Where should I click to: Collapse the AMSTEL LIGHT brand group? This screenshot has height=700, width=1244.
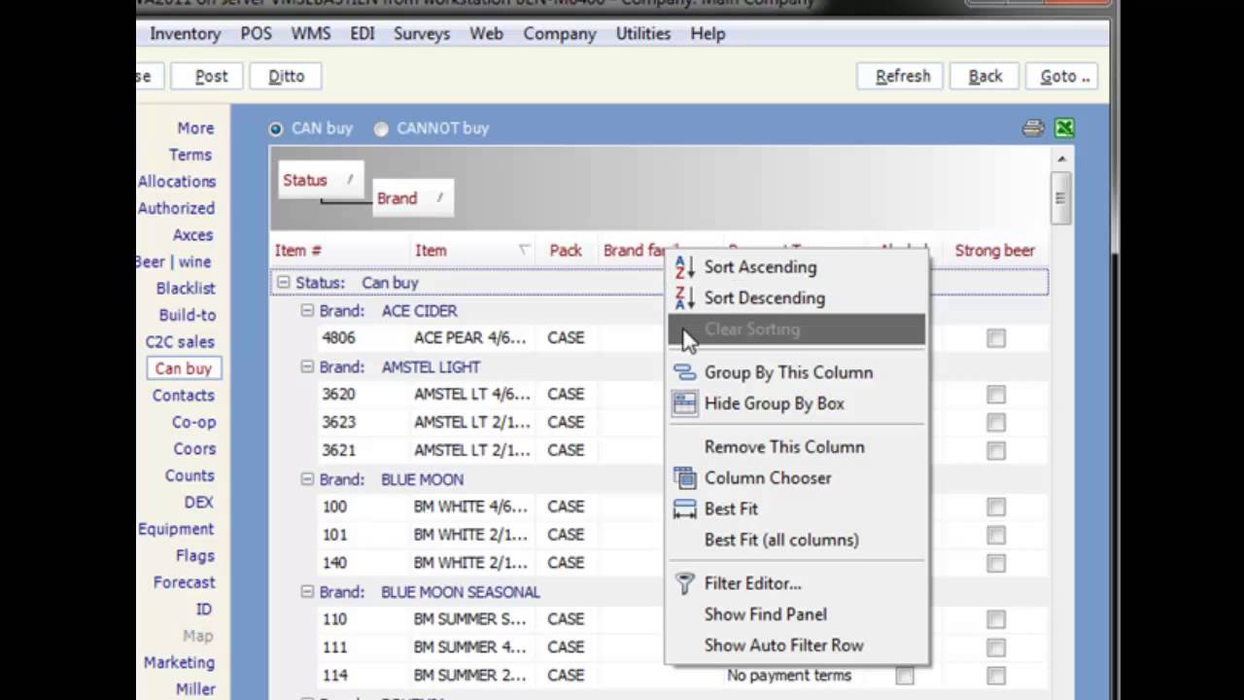(x=306, y=367)
